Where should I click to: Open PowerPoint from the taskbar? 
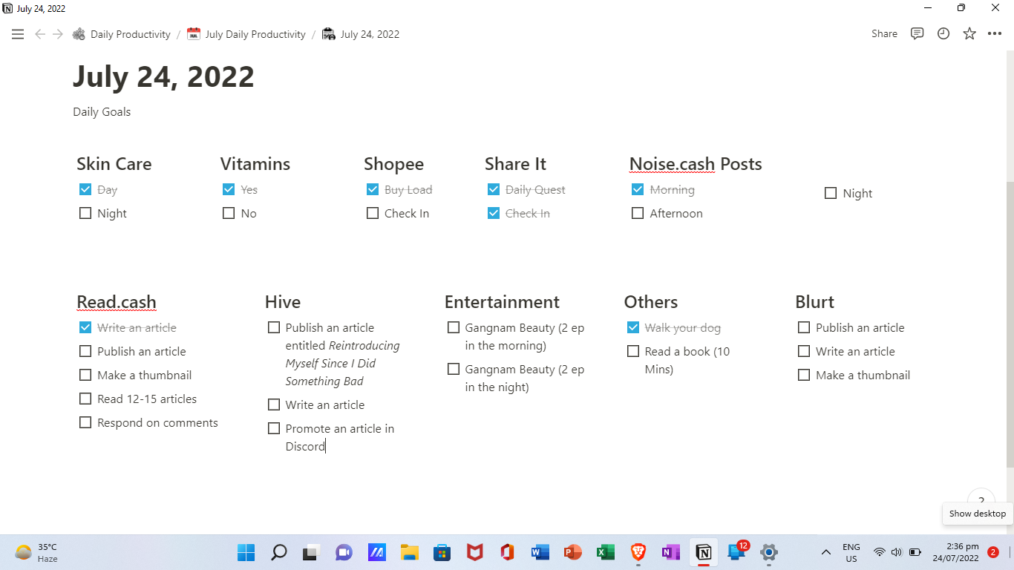[572, 552]
